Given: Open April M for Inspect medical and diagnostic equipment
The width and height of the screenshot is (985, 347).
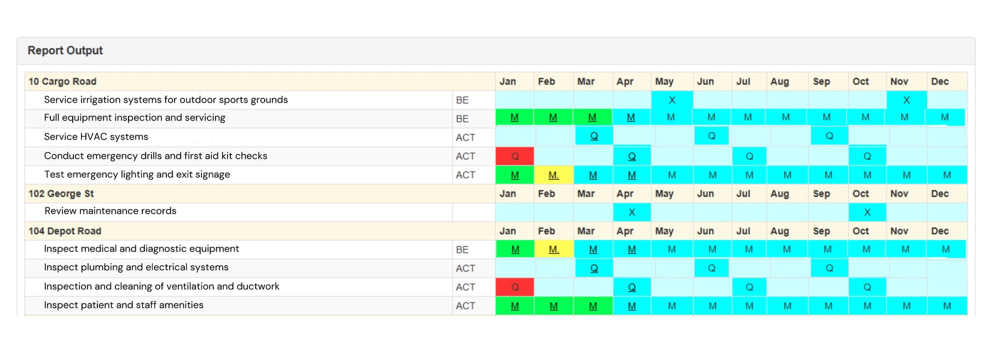Looking at the screenshot, I should 632,249.
